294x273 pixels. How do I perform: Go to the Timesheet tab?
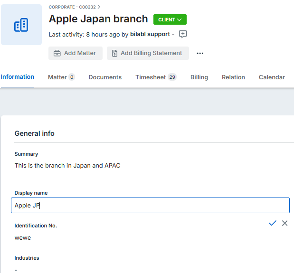pyautogui.click(x=156, y=77)
